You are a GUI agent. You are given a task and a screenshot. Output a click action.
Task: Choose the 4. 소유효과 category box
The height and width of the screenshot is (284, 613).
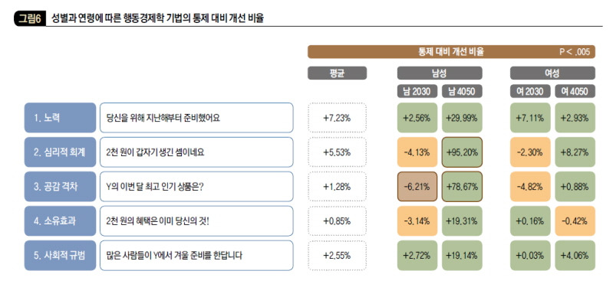[60, 220]
